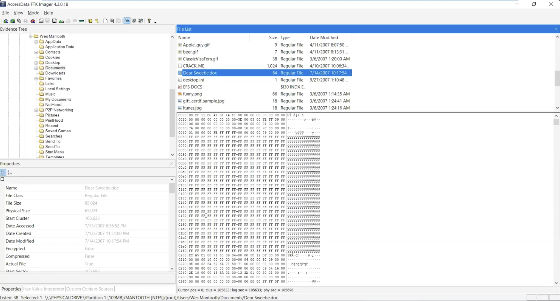Open the Mode menu
Viewport: 560px width, 301px height.
[33, 13]
